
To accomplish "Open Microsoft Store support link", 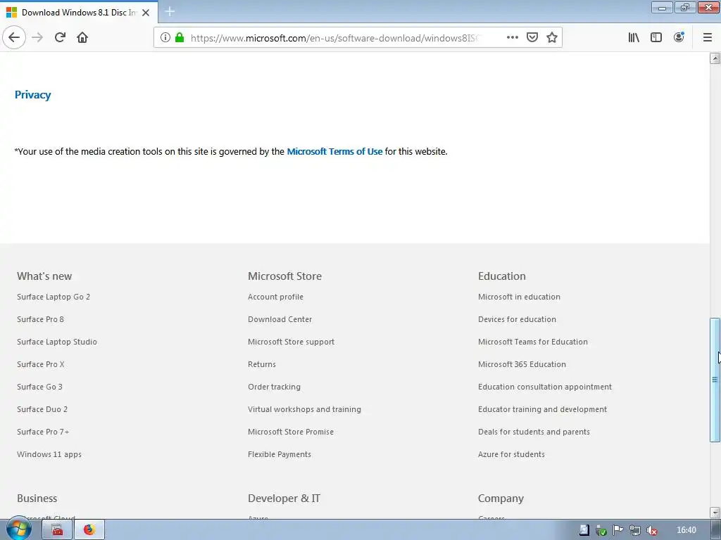I will pyautogui.click(x=291, y=342).
